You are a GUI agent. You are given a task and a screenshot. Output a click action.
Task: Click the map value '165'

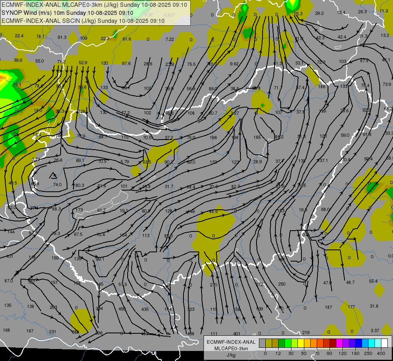pyautogui.click(x=257, y=137)
